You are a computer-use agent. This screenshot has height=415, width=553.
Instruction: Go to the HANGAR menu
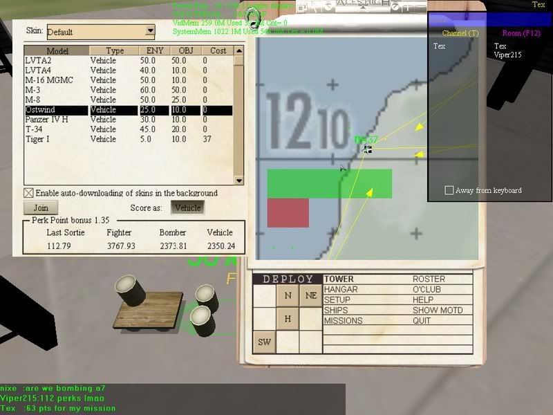point(341,289)
